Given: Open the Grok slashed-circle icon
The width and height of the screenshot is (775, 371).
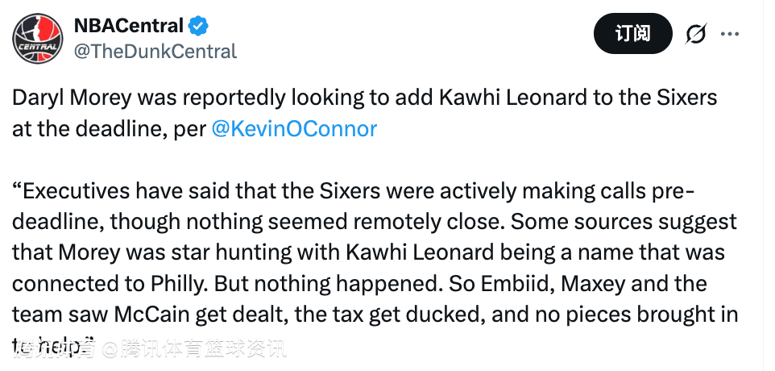Looking at the screenshot, I should [695, 34].
